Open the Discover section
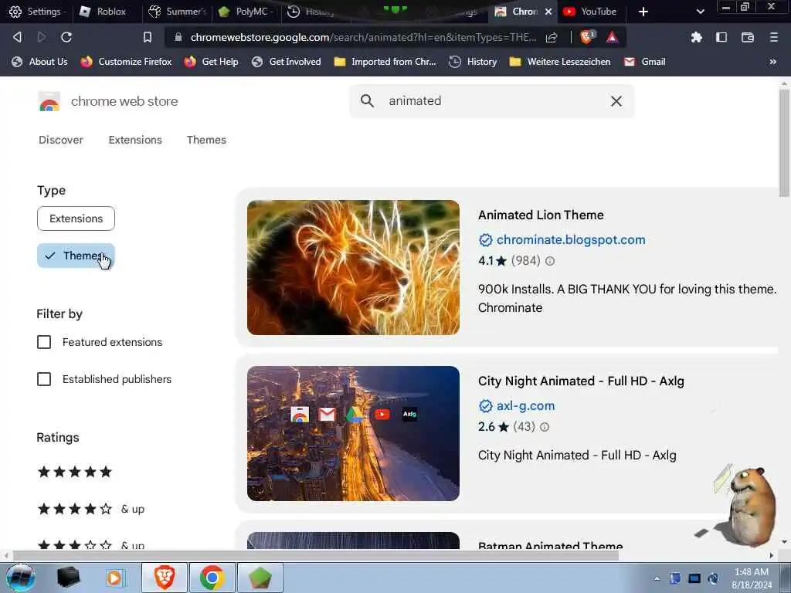 coord(60,141)
